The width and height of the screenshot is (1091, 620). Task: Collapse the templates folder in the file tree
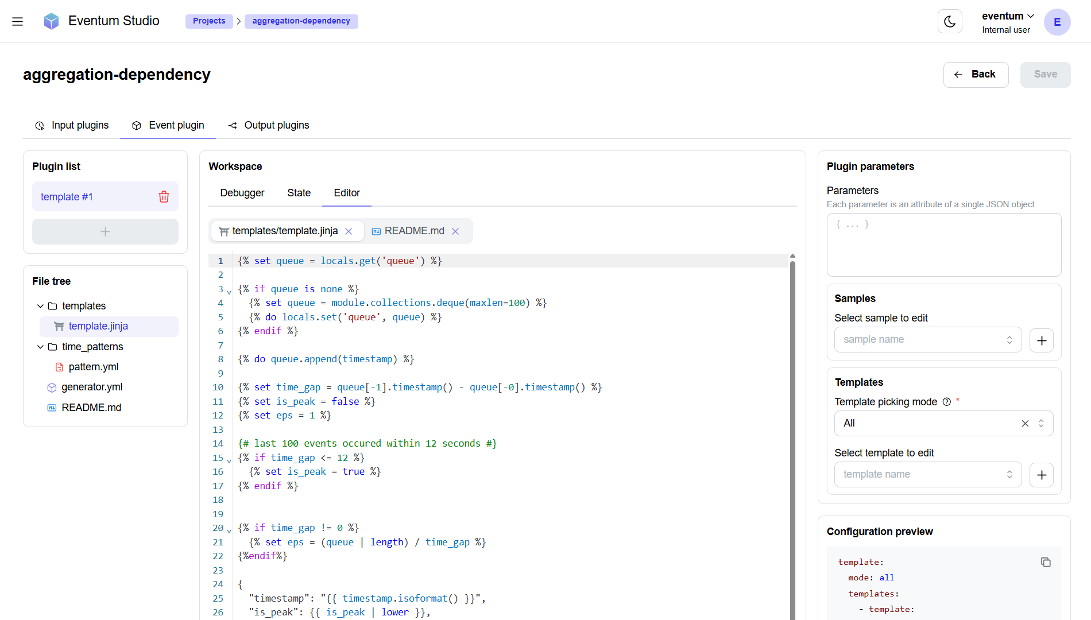tap(40, 306)
